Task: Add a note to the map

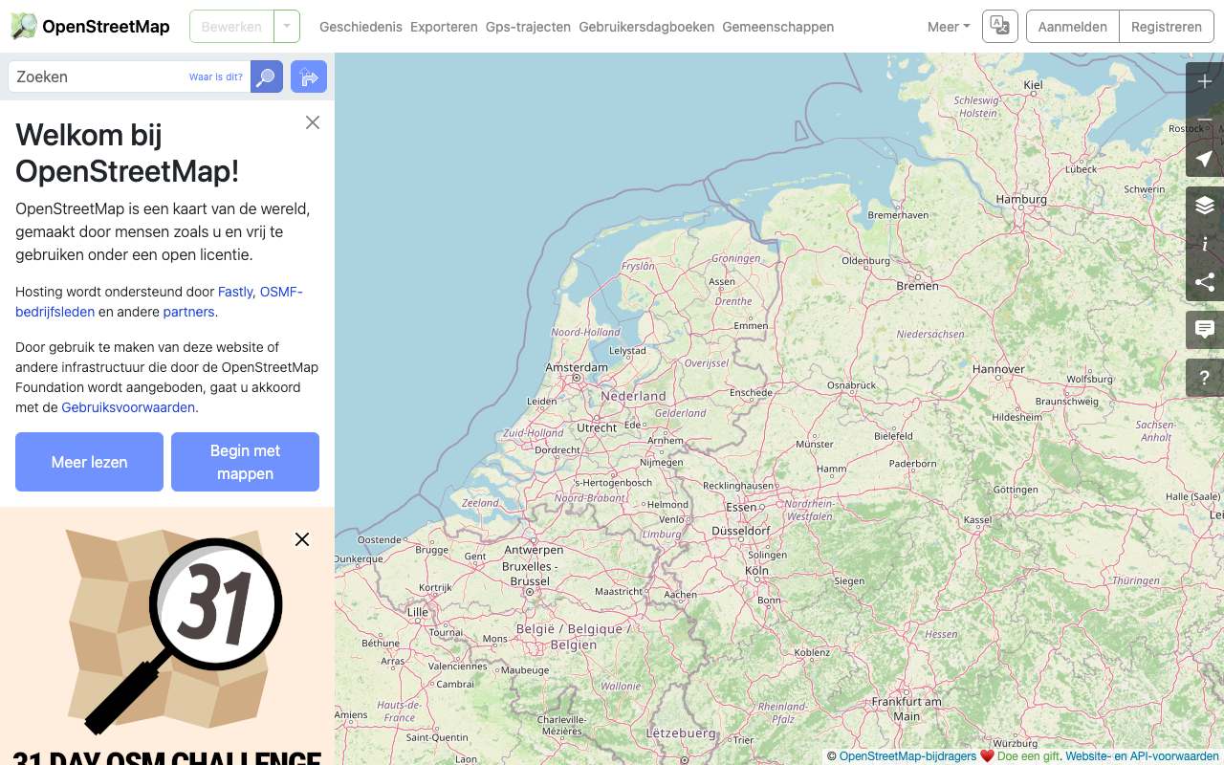Action: (x=1205, y=330)
